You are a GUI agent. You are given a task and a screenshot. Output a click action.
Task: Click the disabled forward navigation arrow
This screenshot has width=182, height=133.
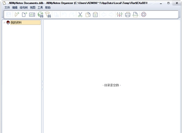coord(111,15)
